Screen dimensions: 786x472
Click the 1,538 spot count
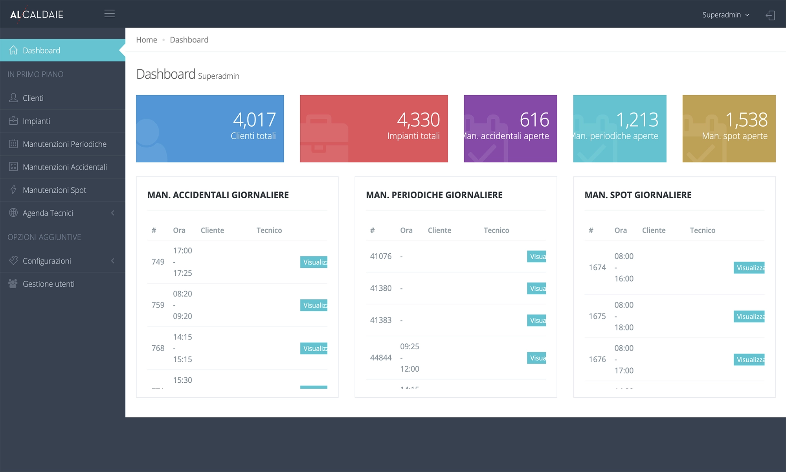(746, 120)
